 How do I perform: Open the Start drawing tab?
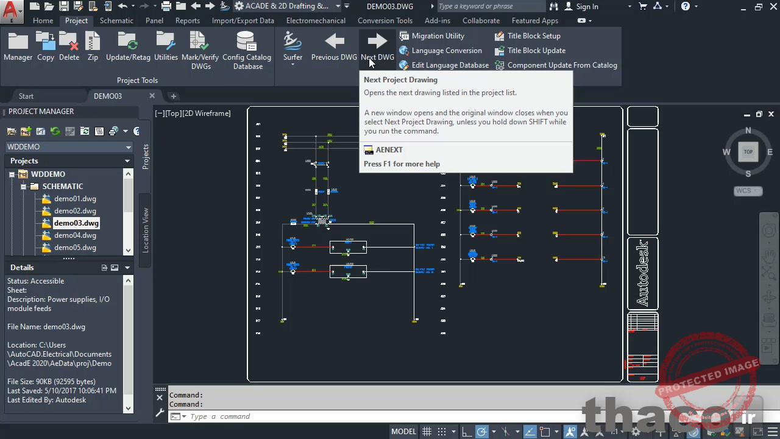(26, 96)
